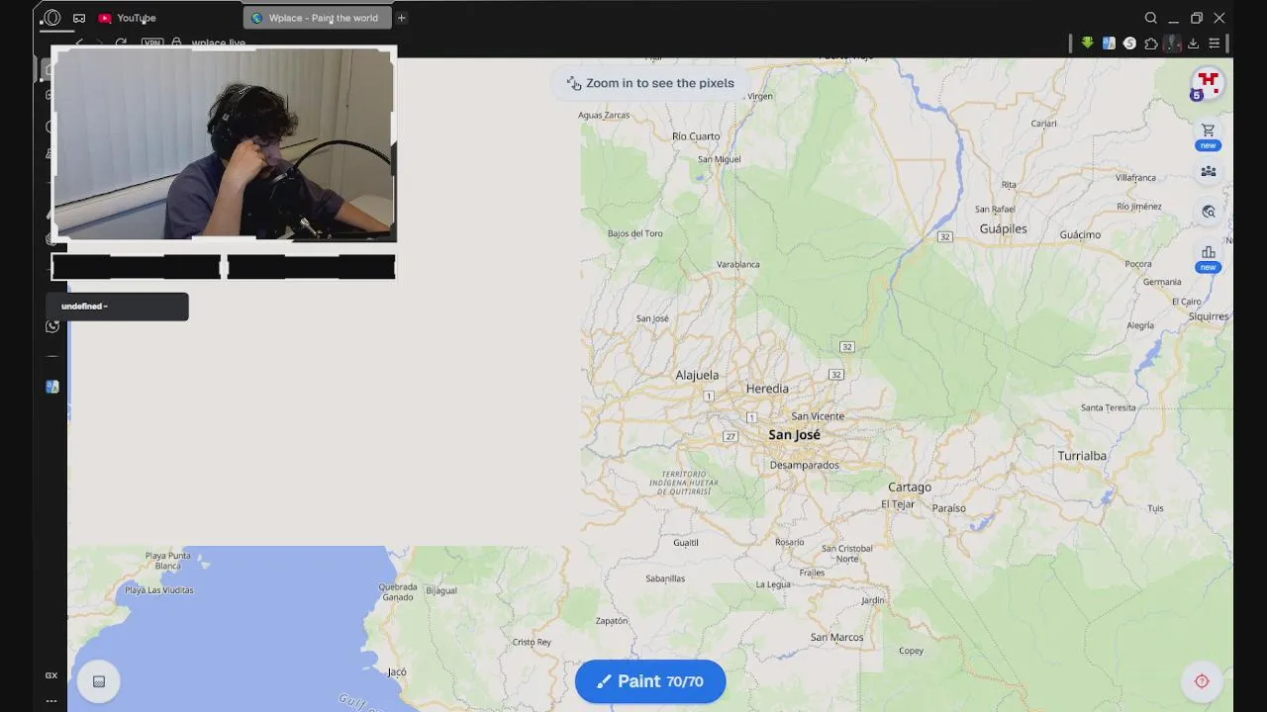
Task: Click the GX control sidebar button
Action: coord(51,675)
